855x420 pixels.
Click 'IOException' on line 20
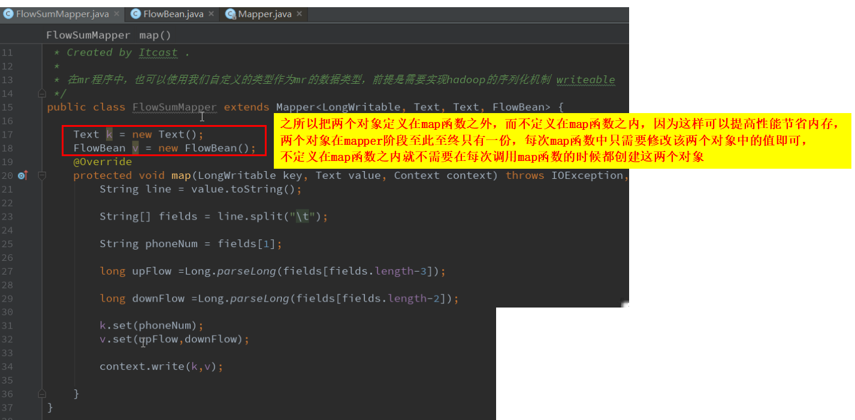pos(587,175)
